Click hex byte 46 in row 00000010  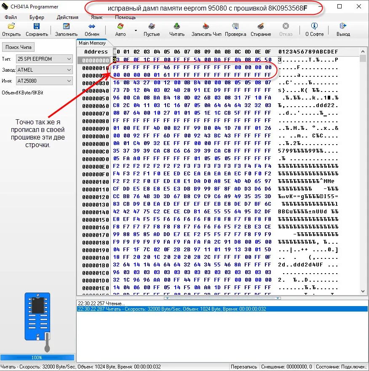pos(167,67)
